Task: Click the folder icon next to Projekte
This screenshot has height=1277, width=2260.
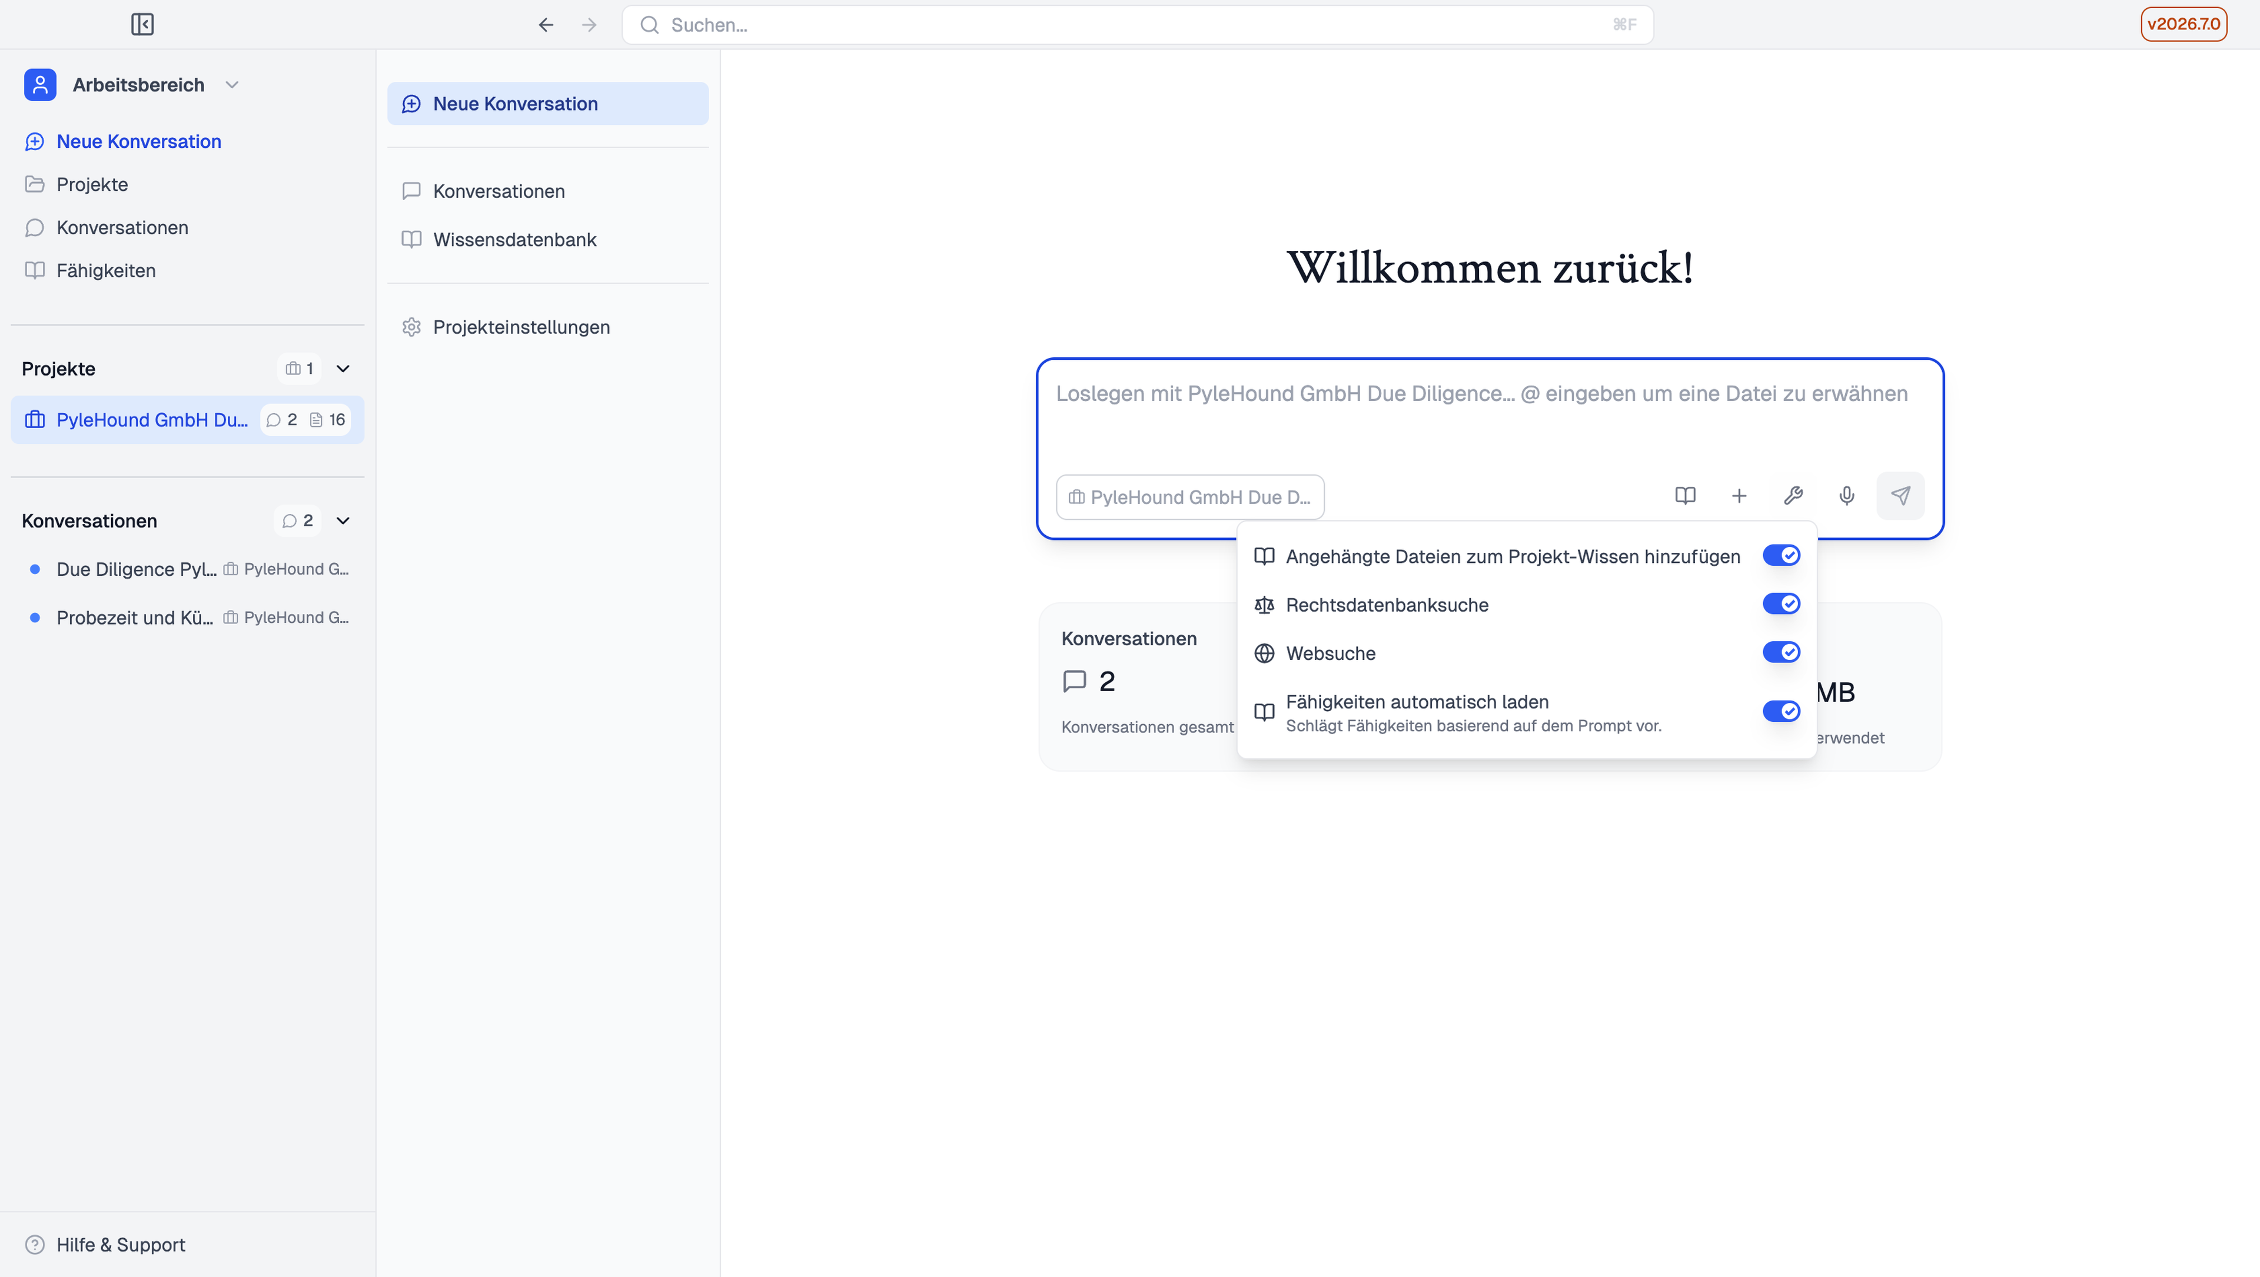Action: click(x=35, y=184)
